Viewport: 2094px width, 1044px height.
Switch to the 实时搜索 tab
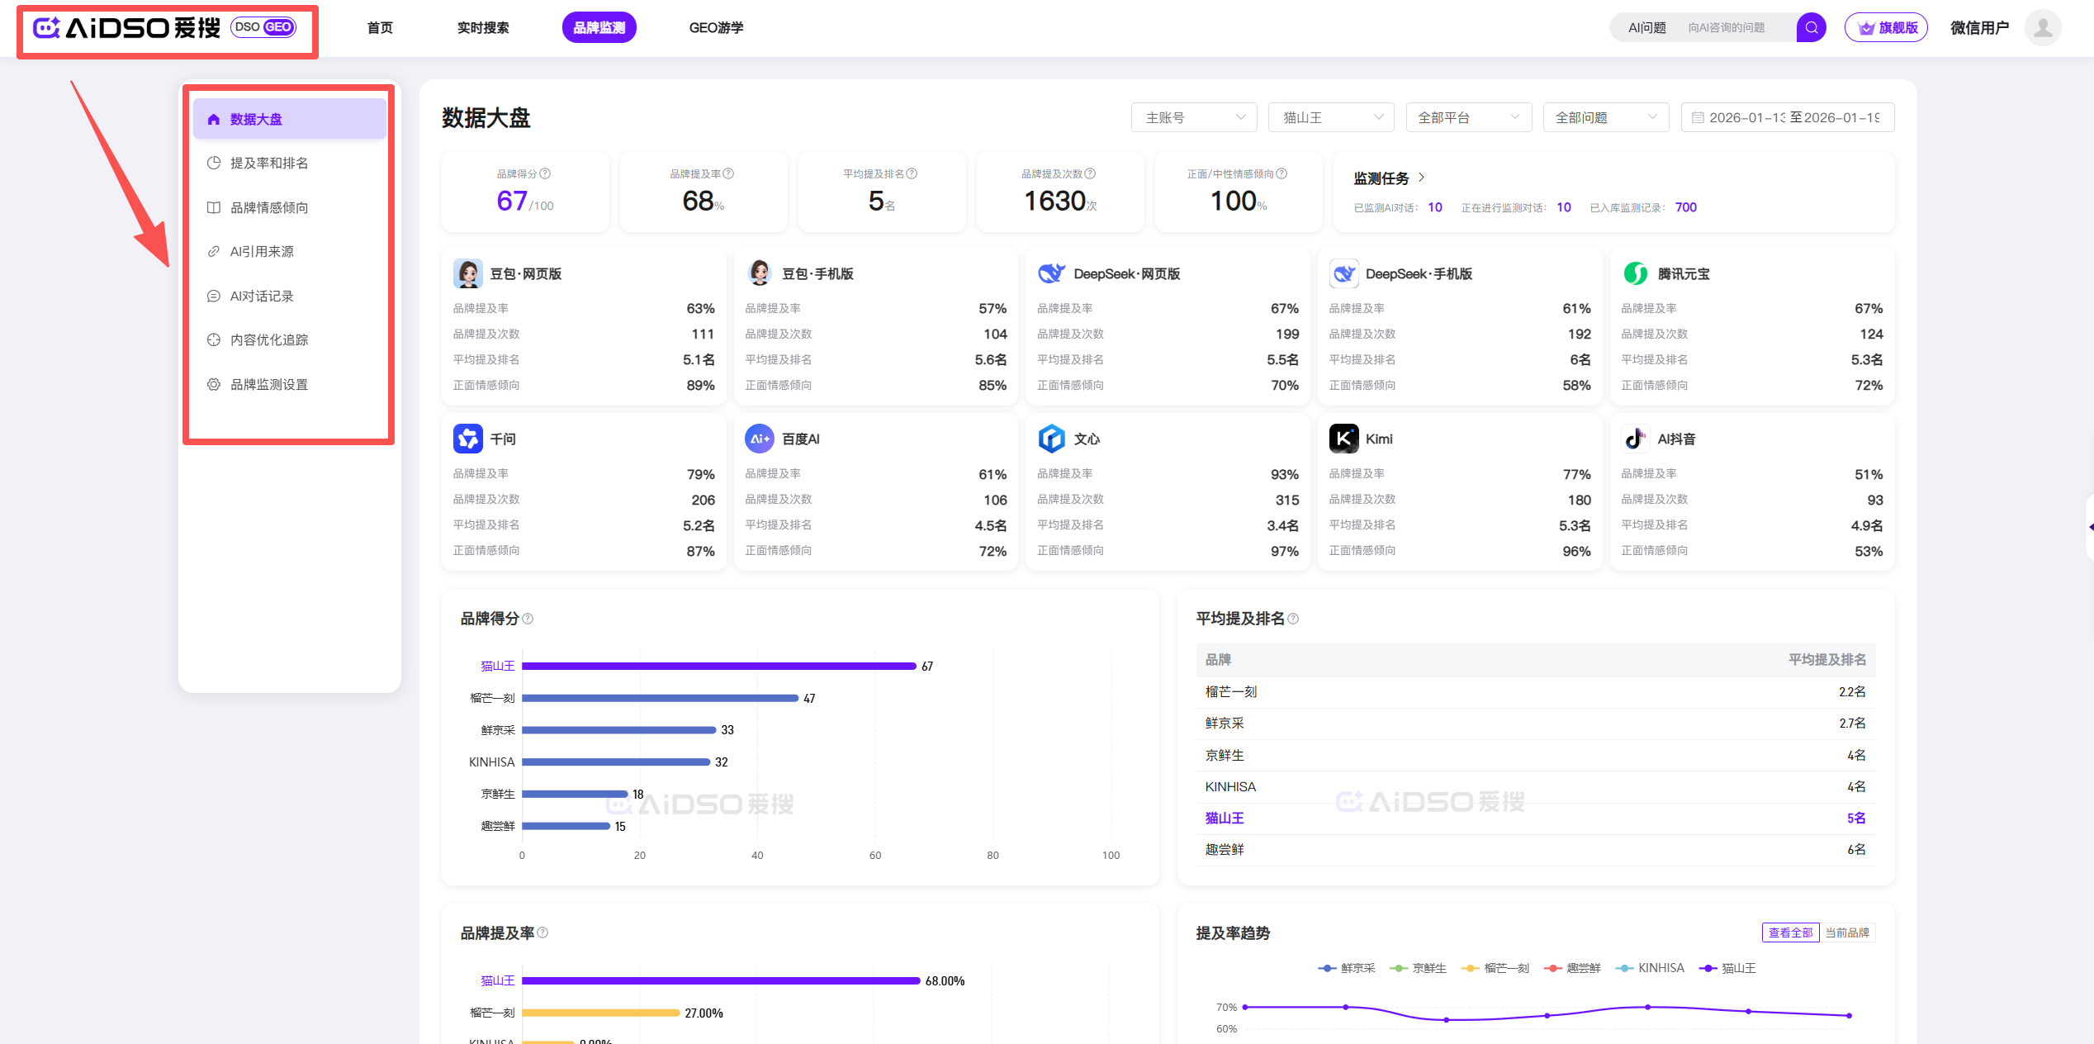483,27
